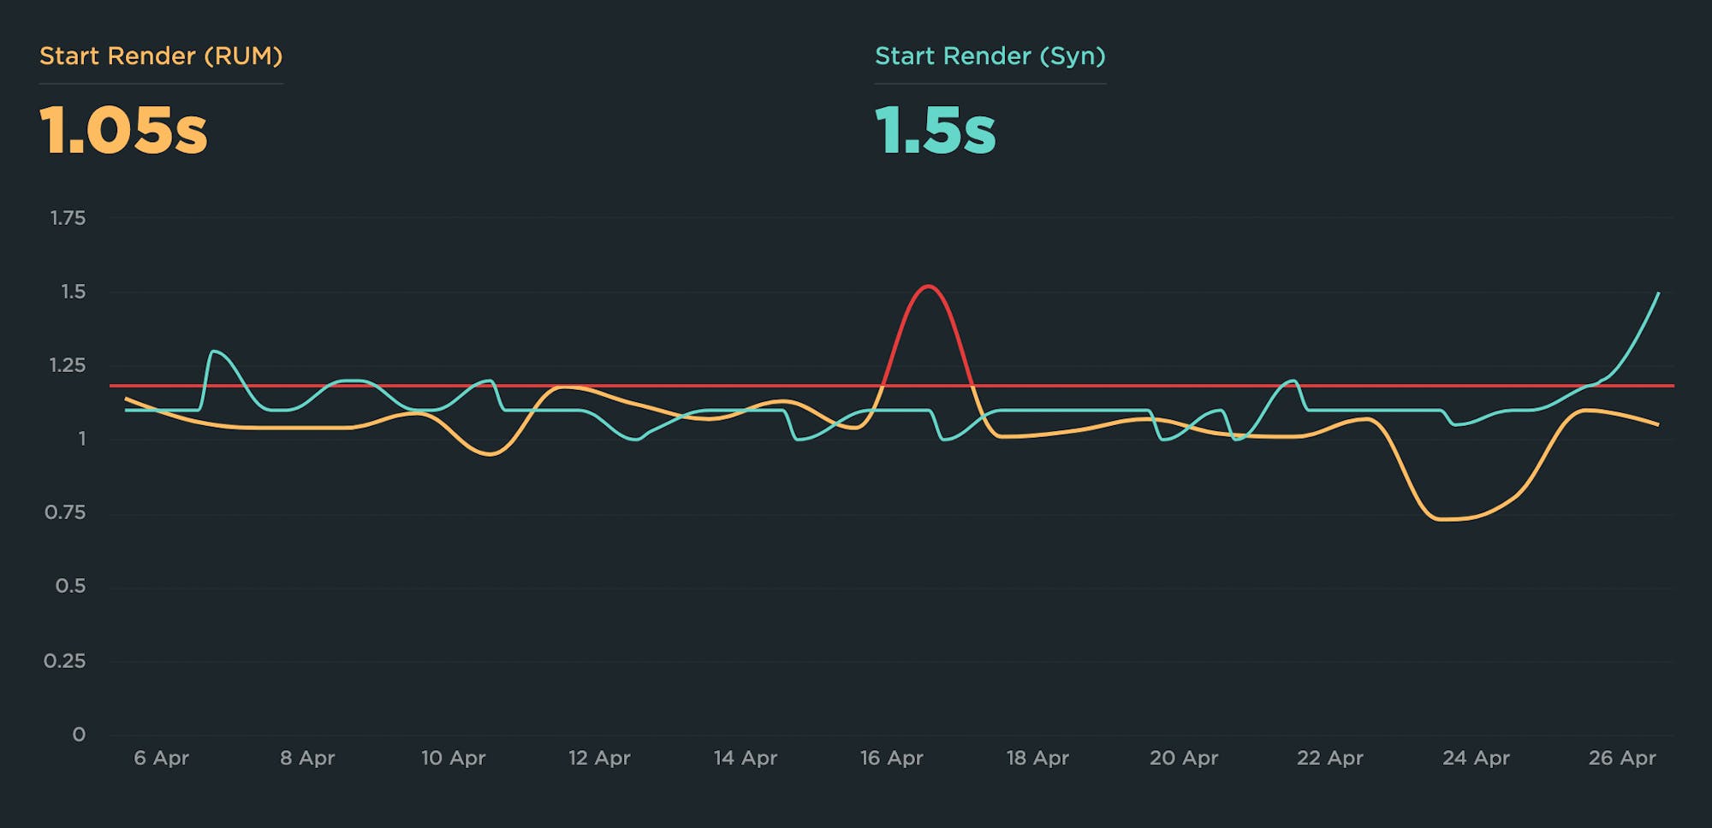Click the 0 y-axis baseline label
The width and height of the screenshot is (1712, 828).
(x=79, y=735)
